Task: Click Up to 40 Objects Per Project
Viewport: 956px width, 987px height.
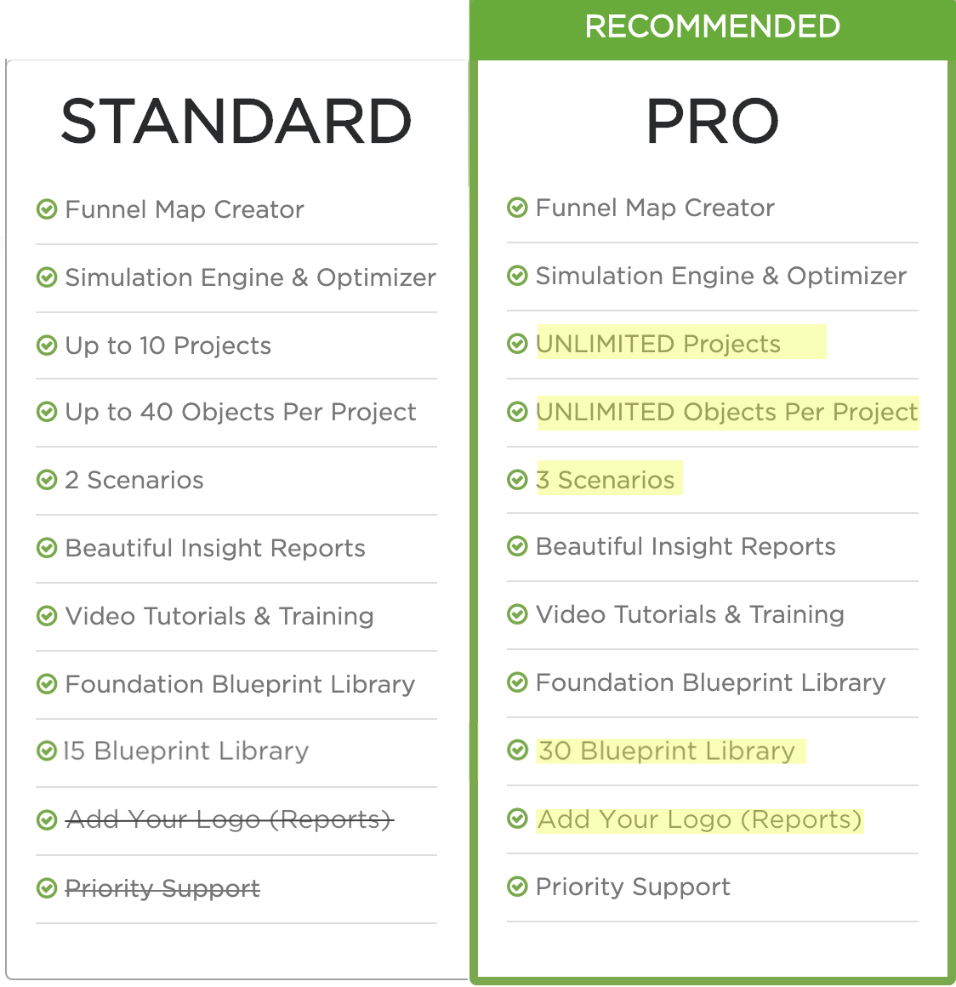Action: pyautogui.click(x=241, y=413)
